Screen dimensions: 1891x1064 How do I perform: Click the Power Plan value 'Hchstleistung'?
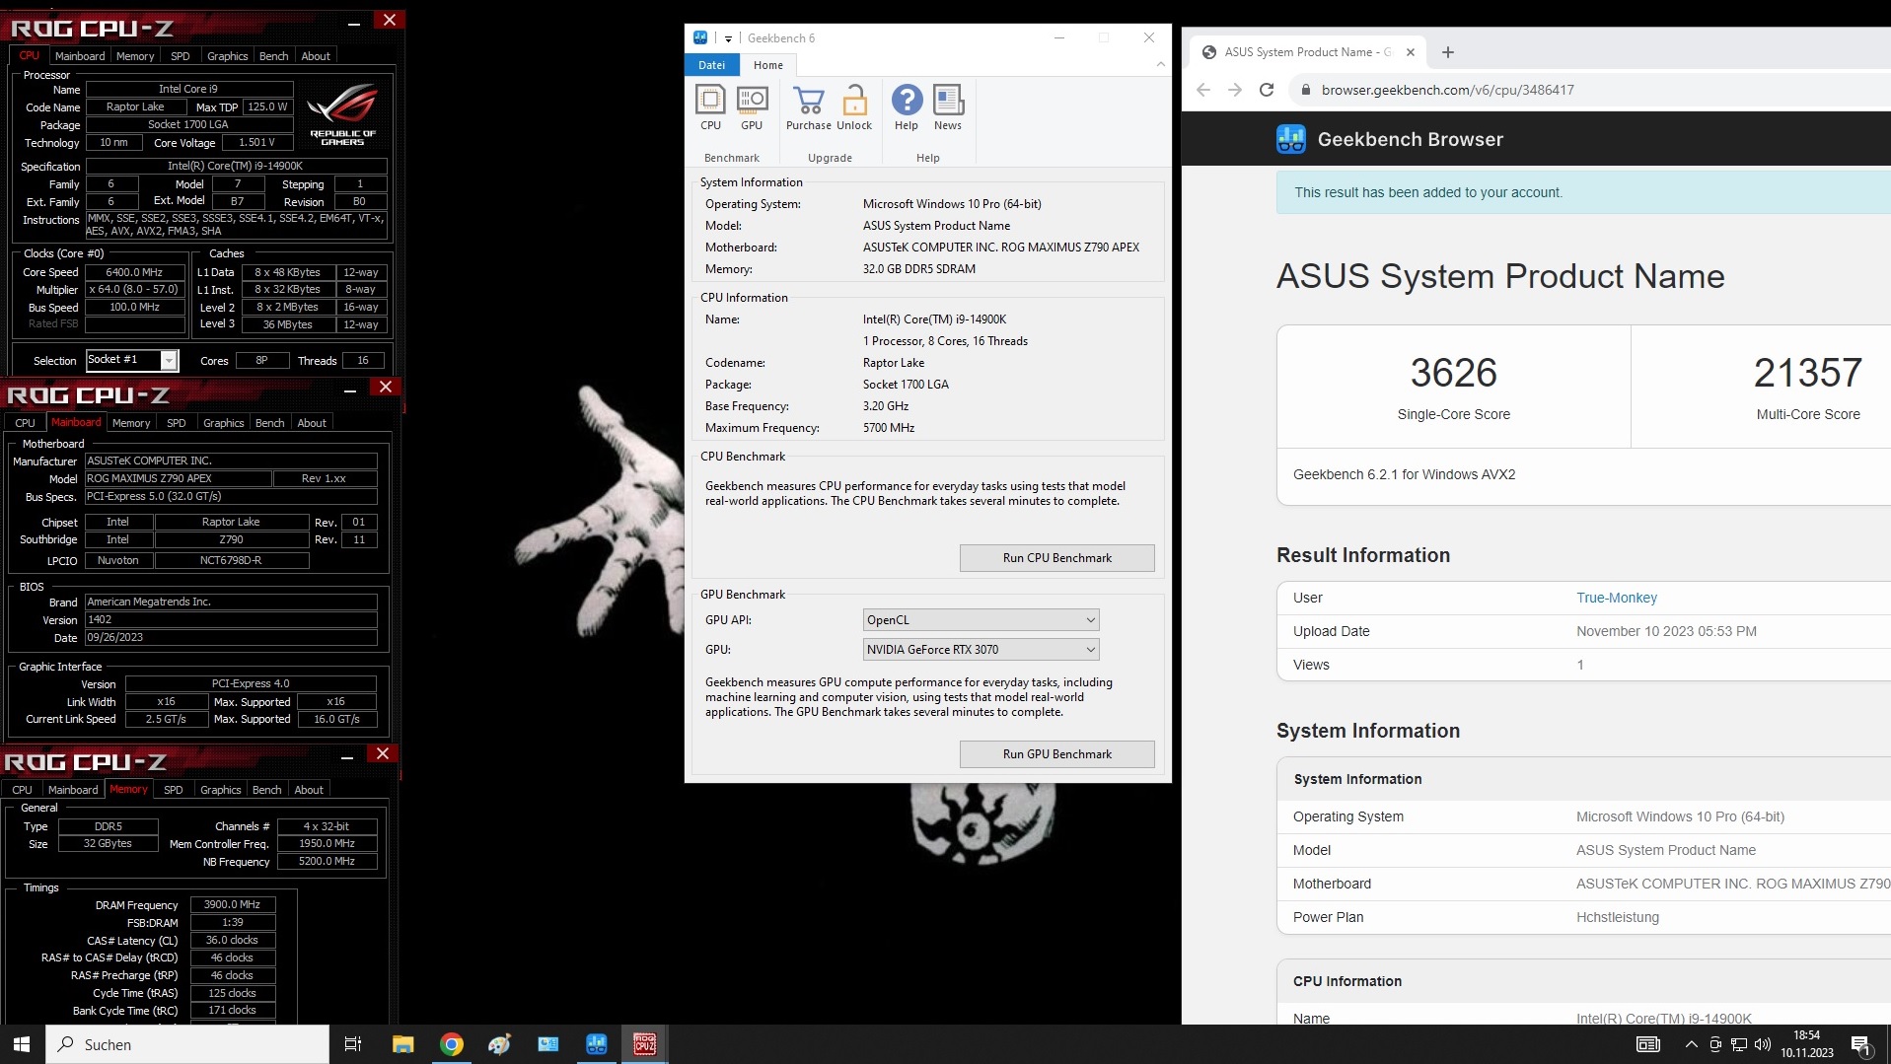pos(1618,917)
